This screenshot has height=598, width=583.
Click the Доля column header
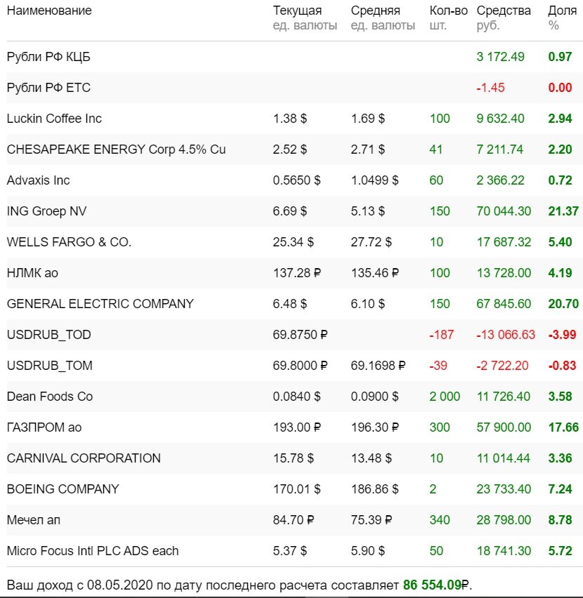coord(562,11)
